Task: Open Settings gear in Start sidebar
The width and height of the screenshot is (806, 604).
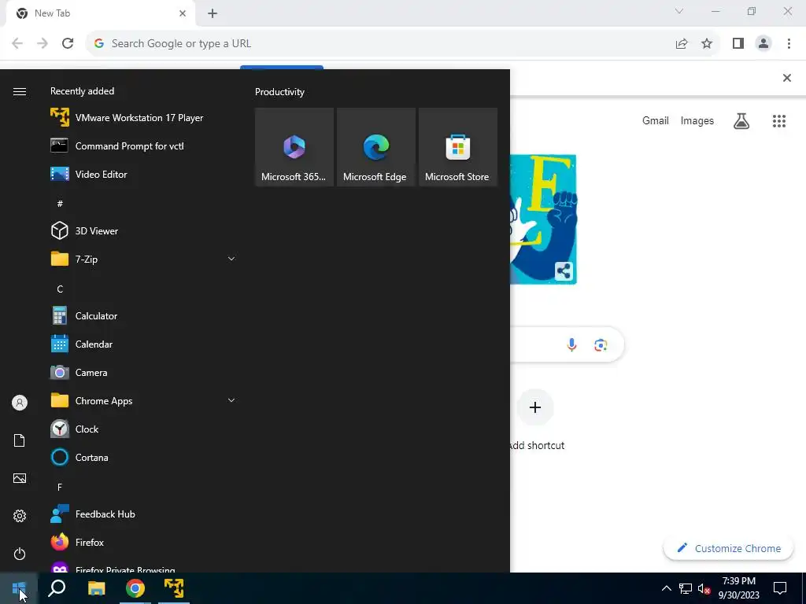Action: tap(20, 516)
